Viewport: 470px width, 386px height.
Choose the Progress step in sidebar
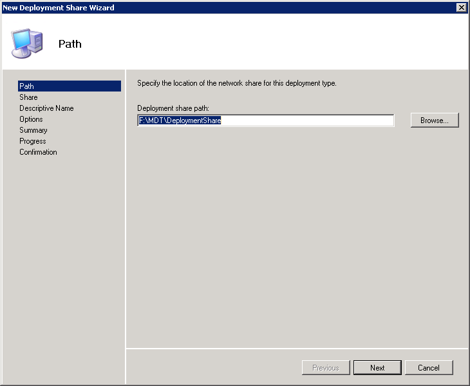coord(33,141)
